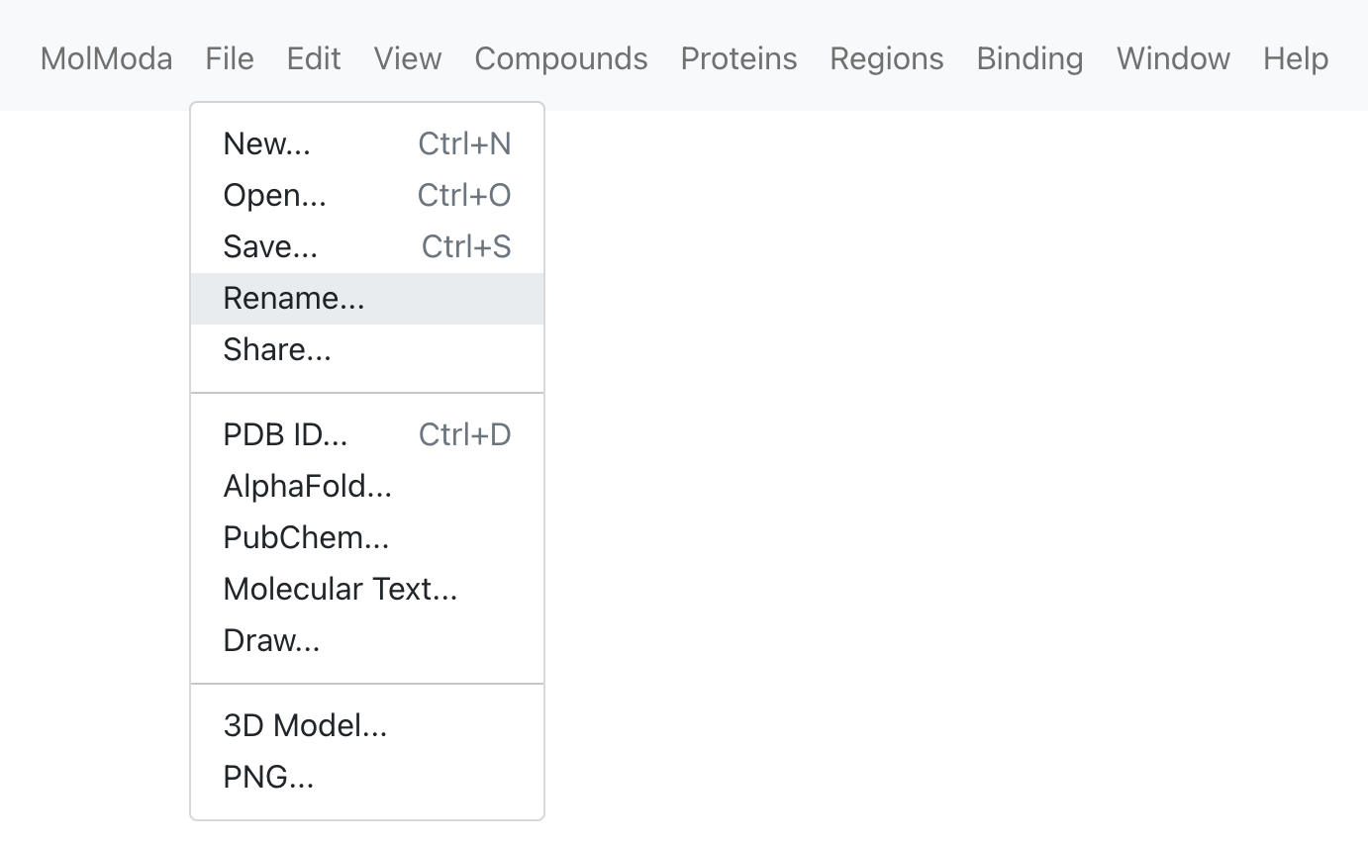Open the View menu
Viewport: 1368px width, 845px height.
(408, 58)
